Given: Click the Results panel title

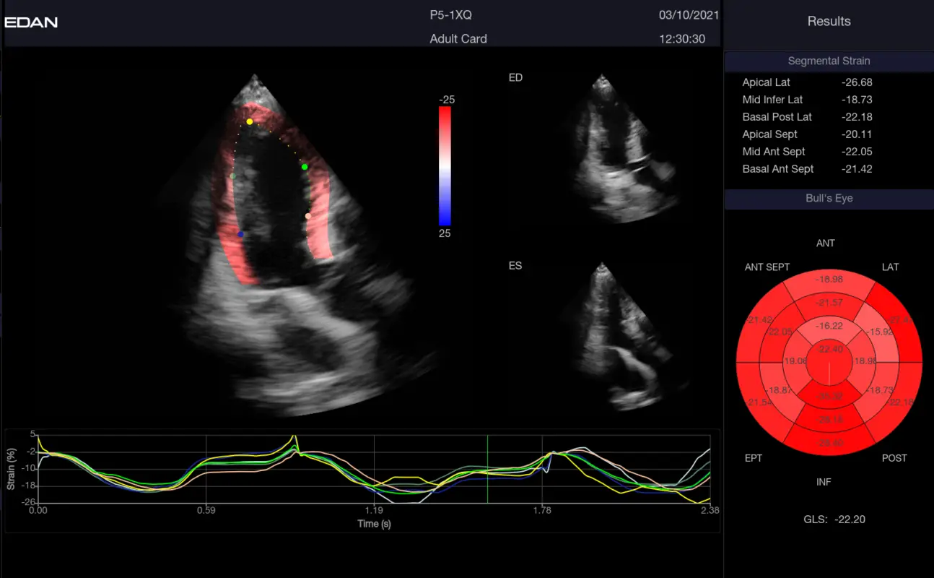Looking at the screenshot, I should point(829,22).
